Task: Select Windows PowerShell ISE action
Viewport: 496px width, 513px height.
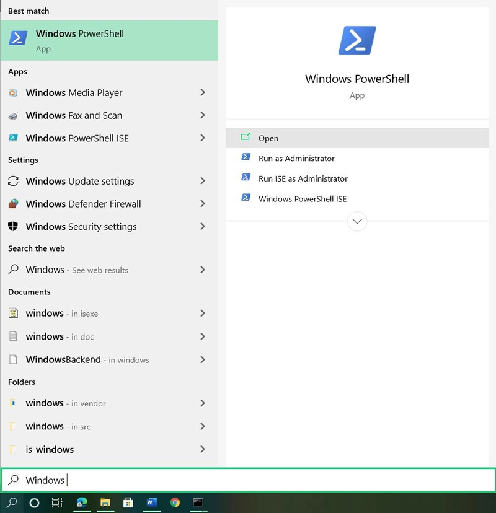Action: pyautogui.click(x=357, y=199)
